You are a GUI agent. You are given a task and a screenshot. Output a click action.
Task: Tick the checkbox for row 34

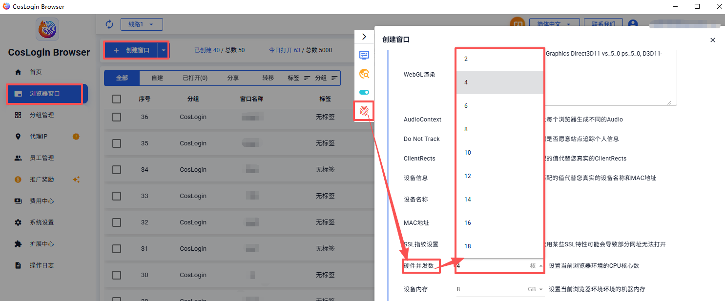117,170
